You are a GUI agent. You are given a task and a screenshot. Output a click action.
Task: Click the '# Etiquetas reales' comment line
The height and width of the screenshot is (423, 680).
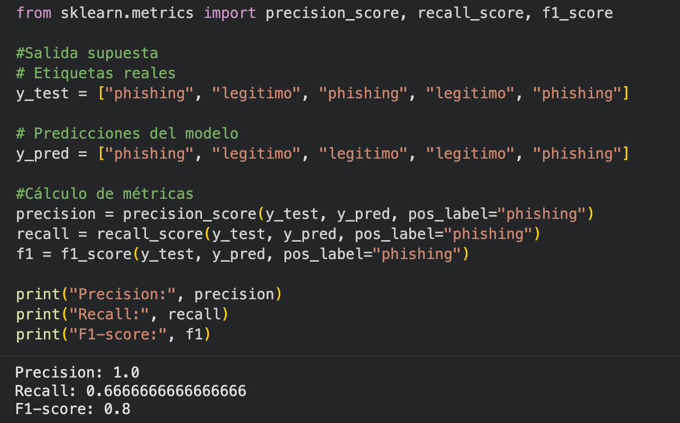(x=96, y=73)
